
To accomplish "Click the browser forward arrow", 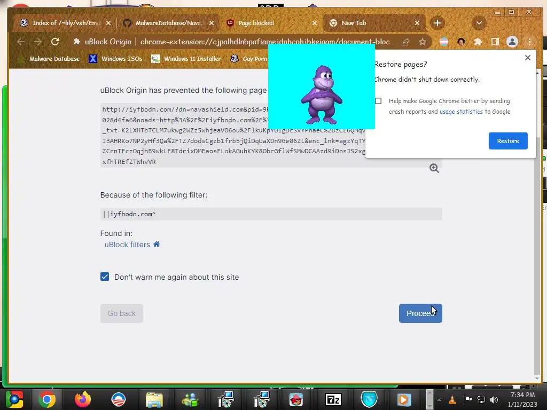I will 38,42.
